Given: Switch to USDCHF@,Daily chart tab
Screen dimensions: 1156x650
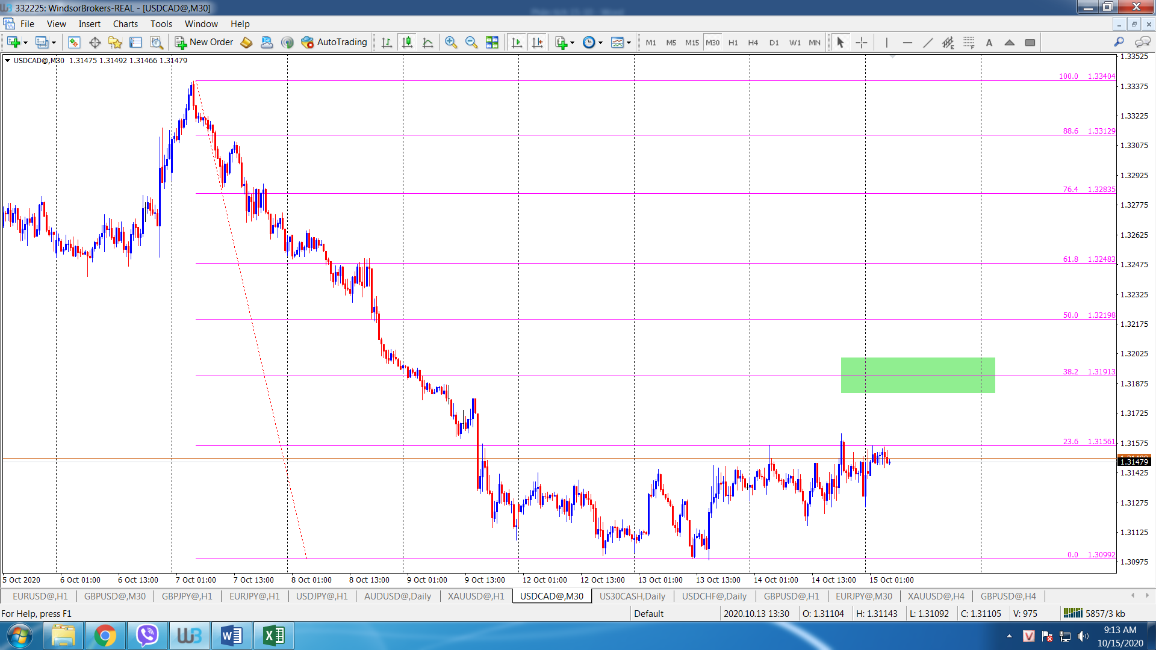Looking at the screenshot, I should (x=714, y=596).
